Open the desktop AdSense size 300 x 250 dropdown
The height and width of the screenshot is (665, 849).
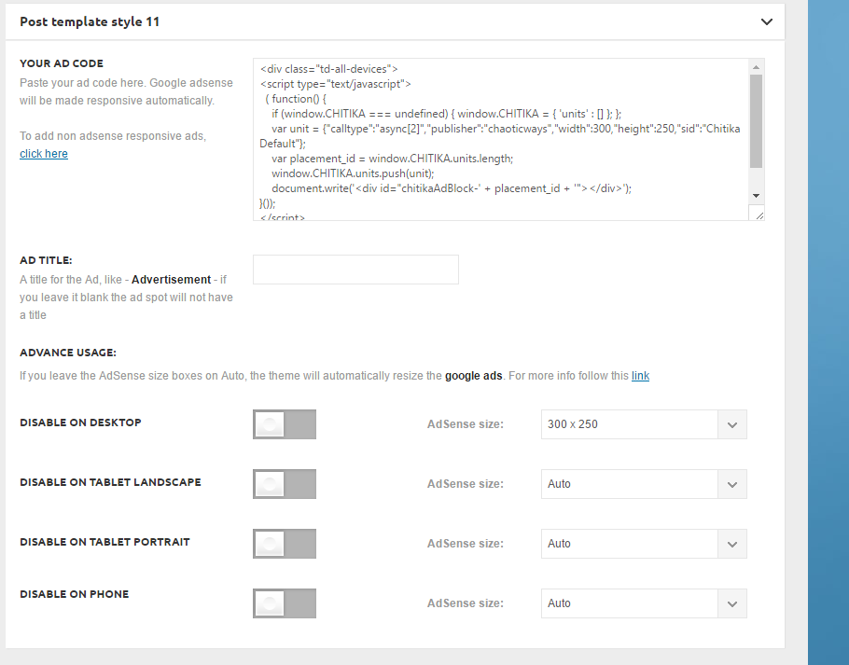pos(644,424)
